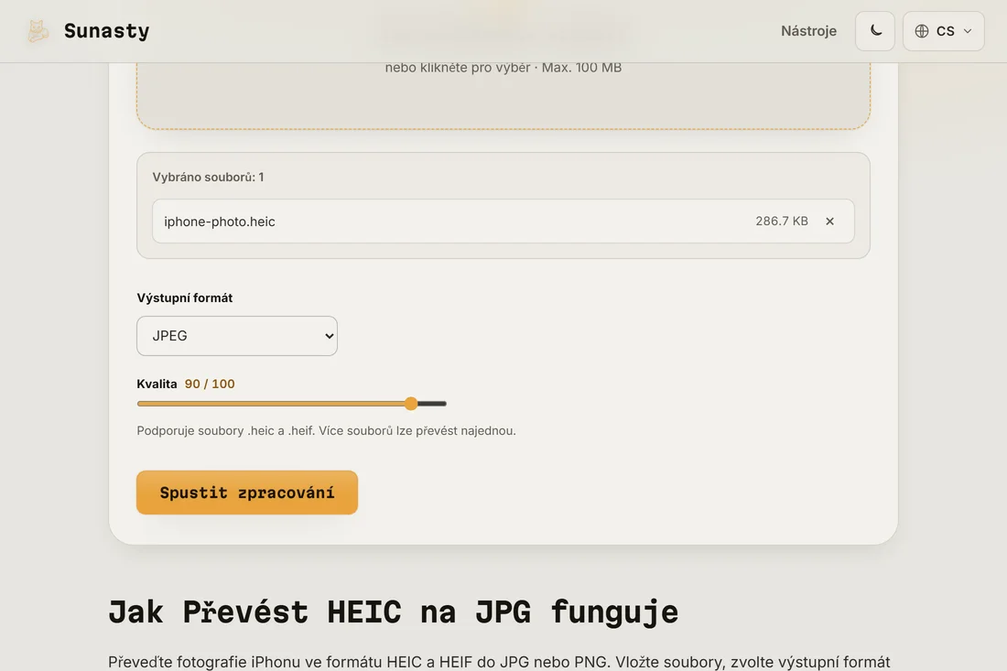Remove iphone-photo.heic with the X icon
Viewport: 1007px width, 671px height.
pos(829,221)
